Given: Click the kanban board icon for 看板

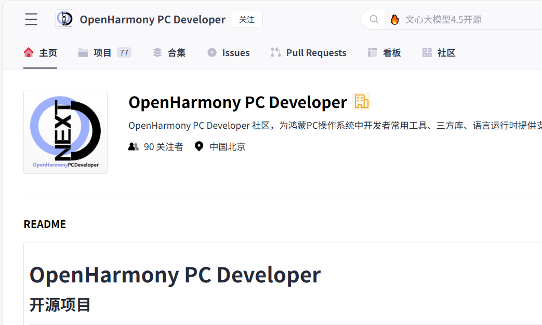Looking at the screenshot, I should point(373,52).
